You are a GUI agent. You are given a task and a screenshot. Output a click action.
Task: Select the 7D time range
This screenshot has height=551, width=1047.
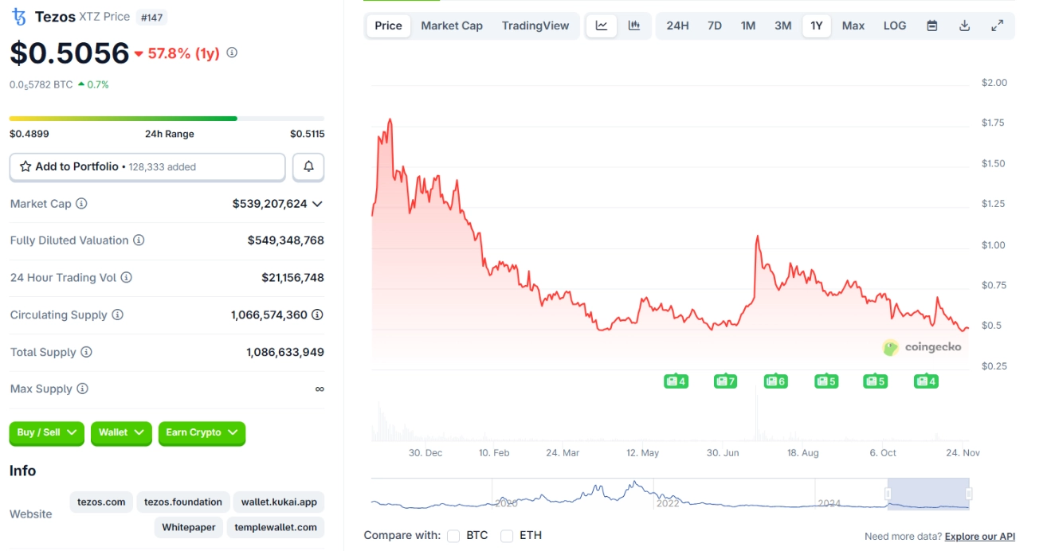click(x=715, y=25)
